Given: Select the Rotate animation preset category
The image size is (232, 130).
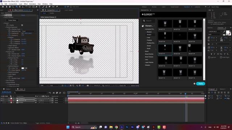Looking at the screenshot, I should (x=149, y=46).
